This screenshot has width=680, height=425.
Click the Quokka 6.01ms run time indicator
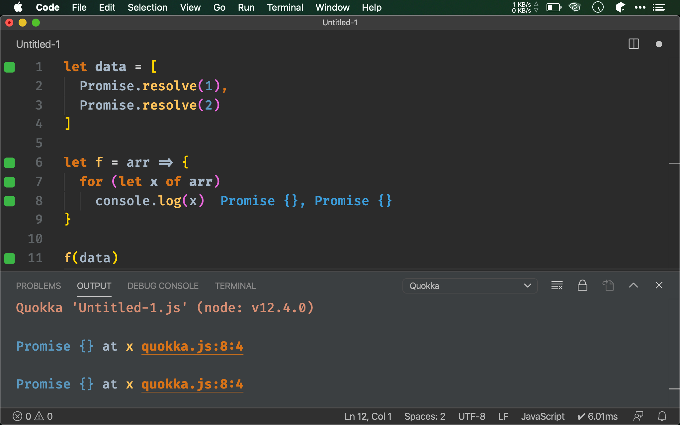pos(597,416)
